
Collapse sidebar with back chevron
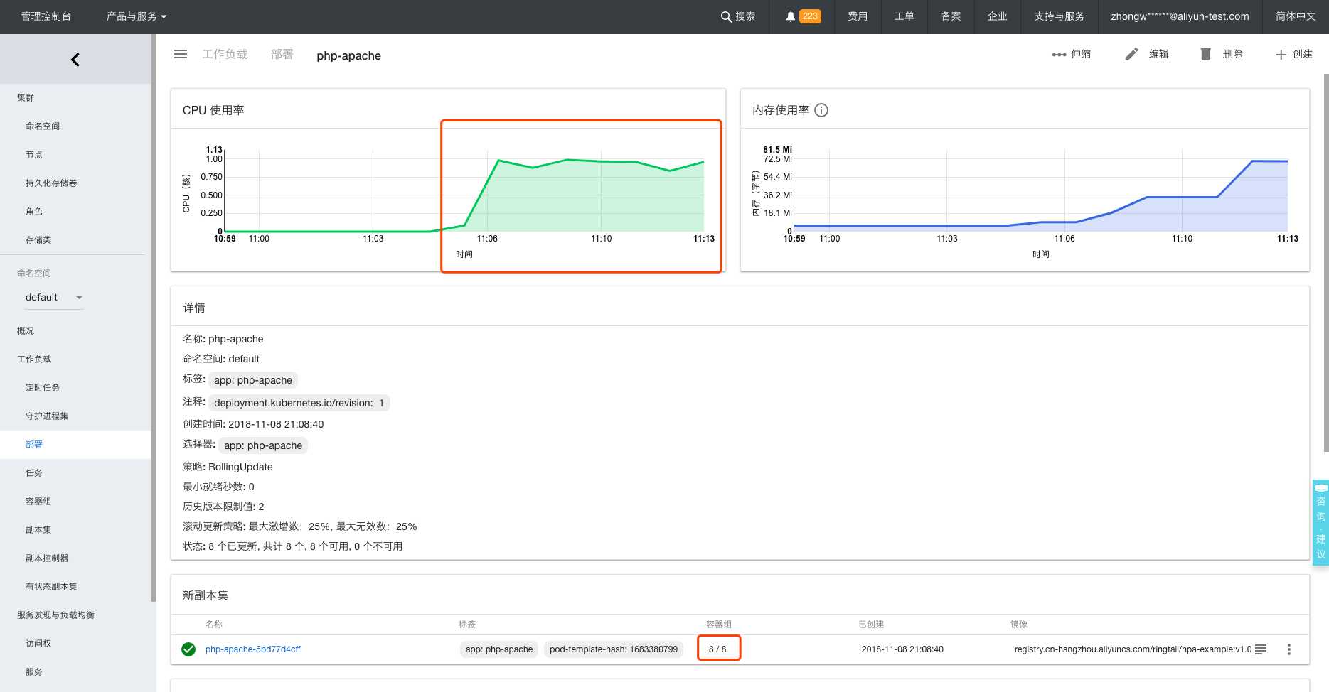pyautogui.click(x=75, y=60)
